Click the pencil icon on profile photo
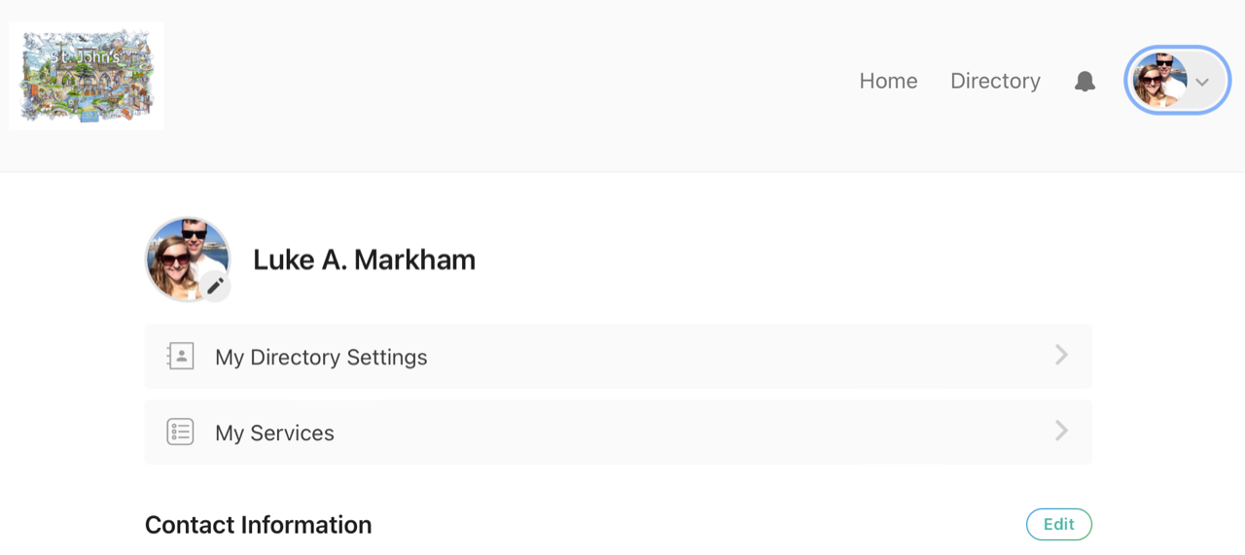The image size is (1245, 555). click(215, 286)
